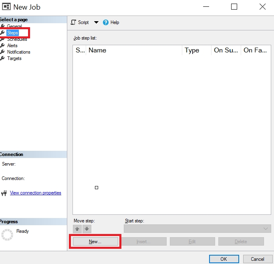Cancel the New Job dialog
The width and height of the screenshot is (274, 264).
[x=258, y=259]
